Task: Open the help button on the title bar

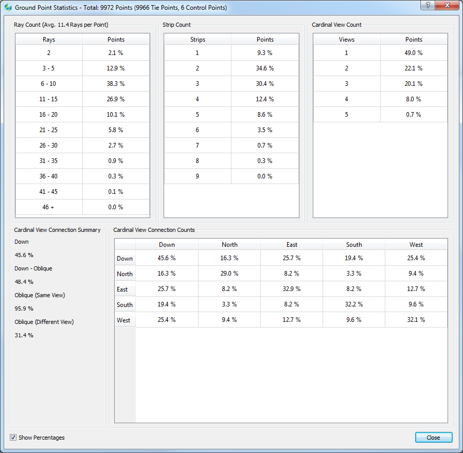Action: coord(428,5)
